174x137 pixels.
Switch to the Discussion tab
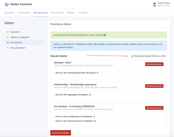(24, 13)
